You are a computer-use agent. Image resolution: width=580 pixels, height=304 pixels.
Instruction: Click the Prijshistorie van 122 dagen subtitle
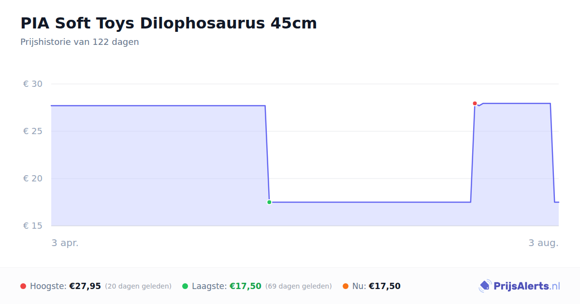[80, 42]
